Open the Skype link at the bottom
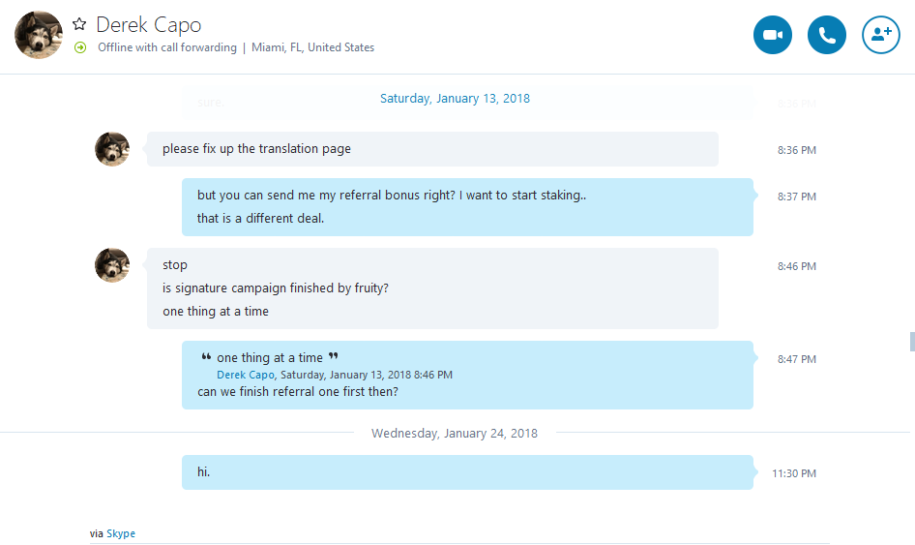 [x=121, y=533]
